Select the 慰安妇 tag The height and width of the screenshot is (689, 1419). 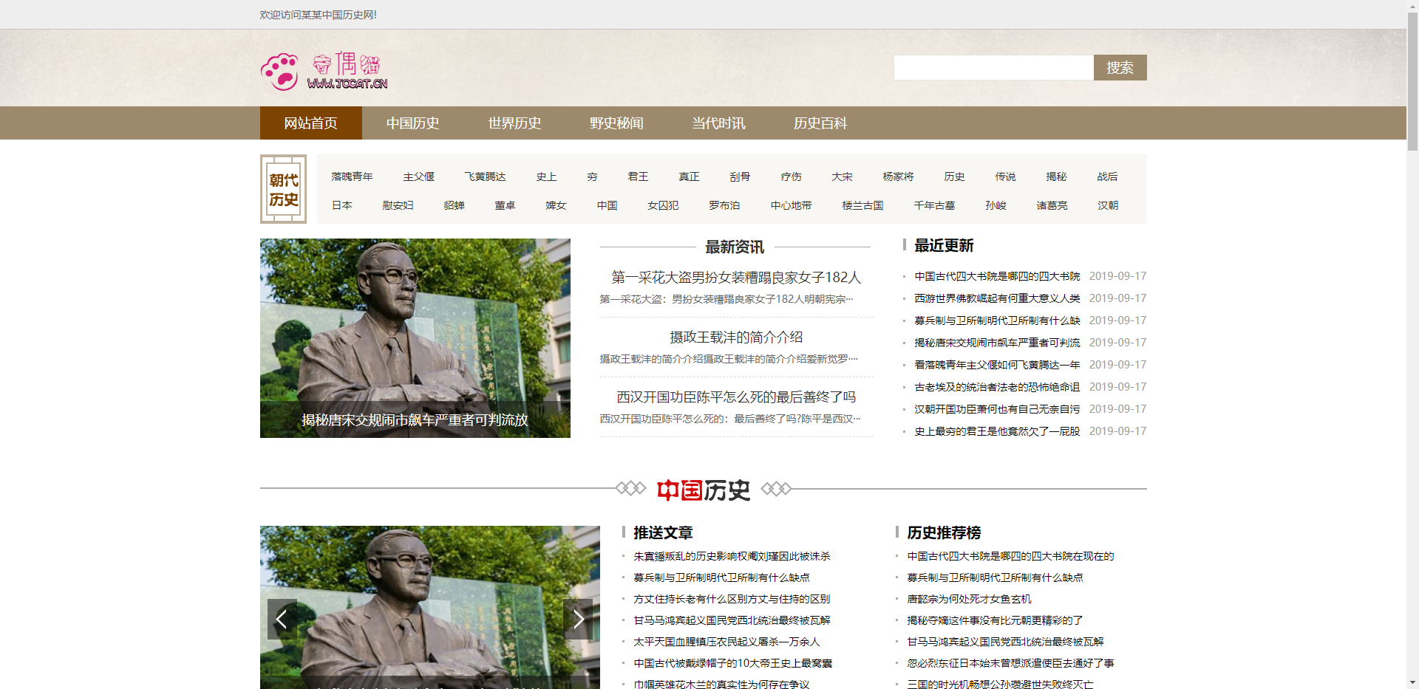pyautogui.click(x=398, y=205)
